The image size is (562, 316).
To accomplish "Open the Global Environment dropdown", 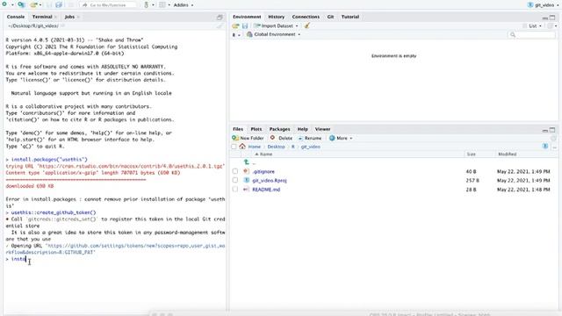I will pos(273,34).
